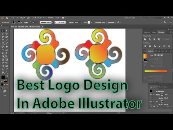173x130 pixels.
Task: Pick the Mesh tool
Action: coord(3,60)
